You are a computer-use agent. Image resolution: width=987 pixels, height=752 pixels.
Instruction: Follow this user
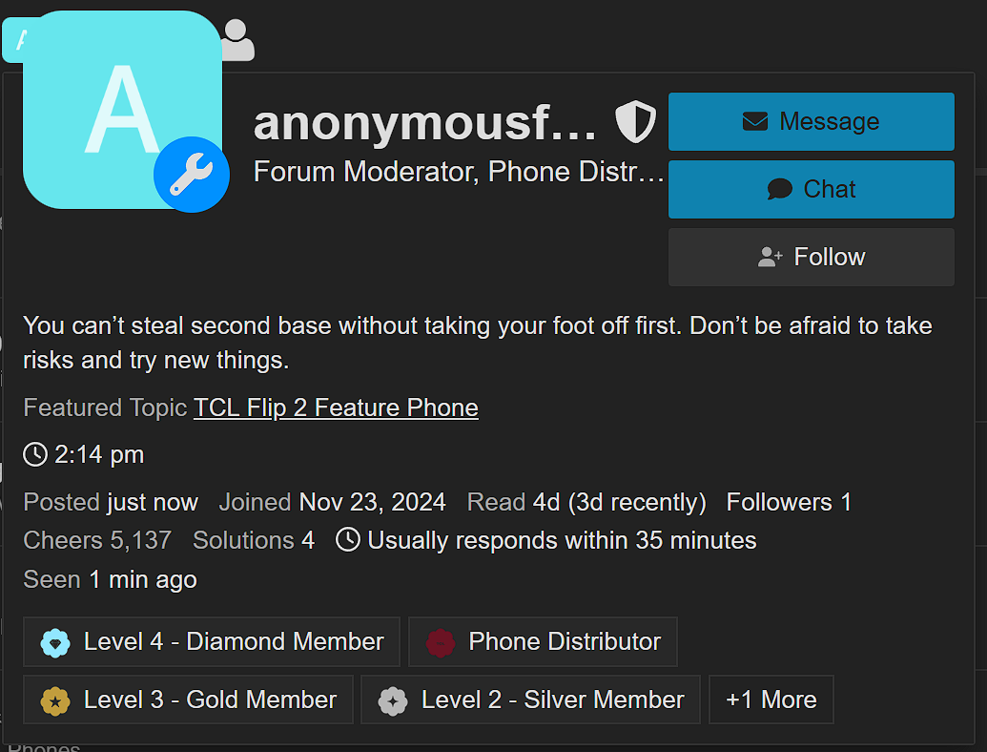812,257
